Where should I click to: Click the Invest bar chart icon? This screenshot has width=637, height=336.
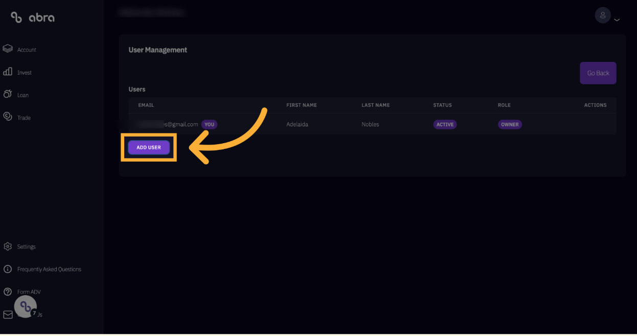8,72
